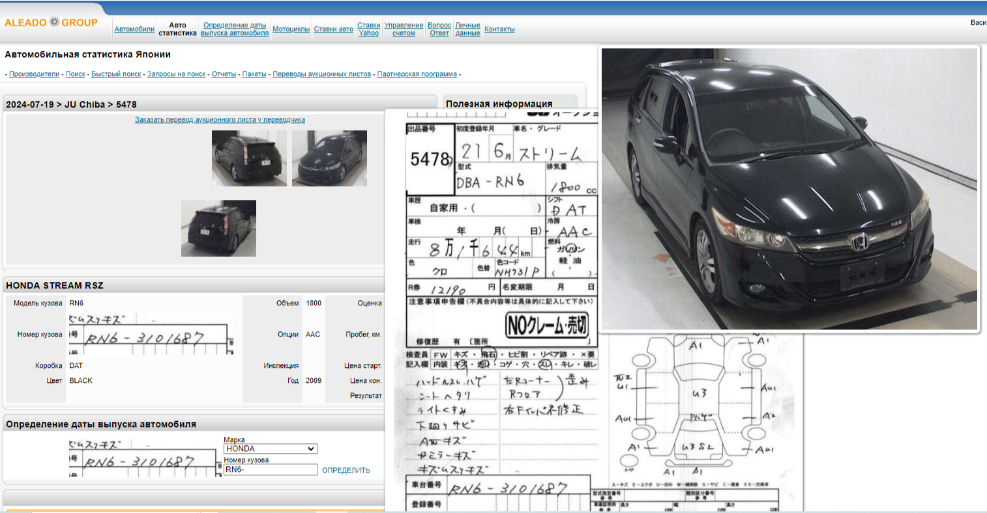
Task: Click the Инспекция label
Action: [281, 366]
